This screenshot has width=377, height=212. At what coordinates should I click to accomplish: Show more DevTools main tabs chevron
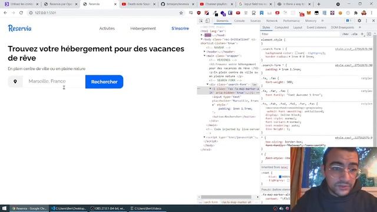click(x=322, y=21)
